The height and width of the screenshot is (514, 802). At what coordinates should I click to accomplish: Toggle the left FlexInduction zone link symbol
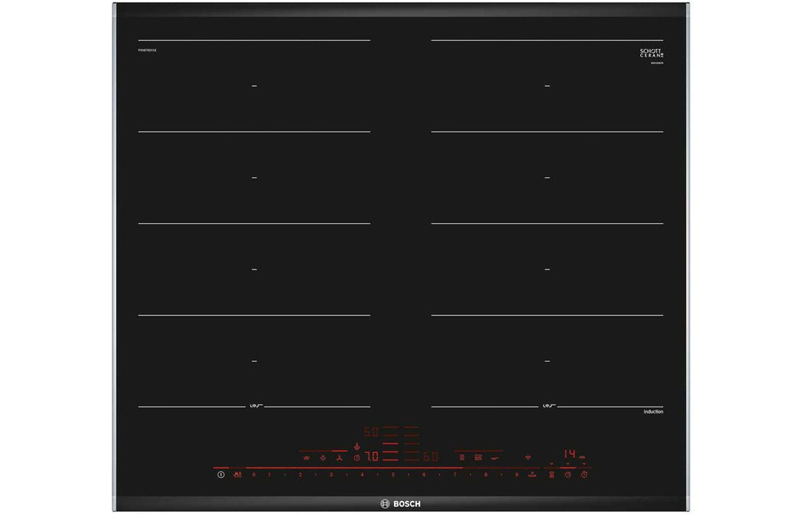pyautogui.click(x=254, y=406)
